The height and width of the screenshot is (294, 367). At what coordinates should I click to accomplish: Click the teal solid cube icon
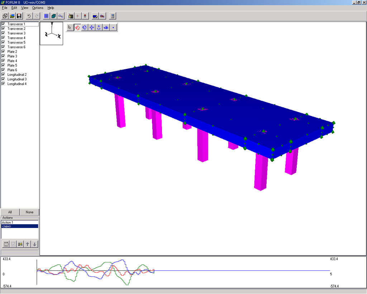pos(54,16)
